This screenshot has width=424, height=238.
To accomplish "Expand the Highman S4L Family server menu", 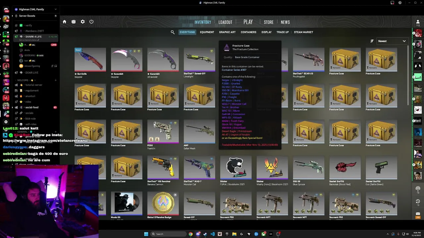I will pyautogui.click(x=35, y=9).
